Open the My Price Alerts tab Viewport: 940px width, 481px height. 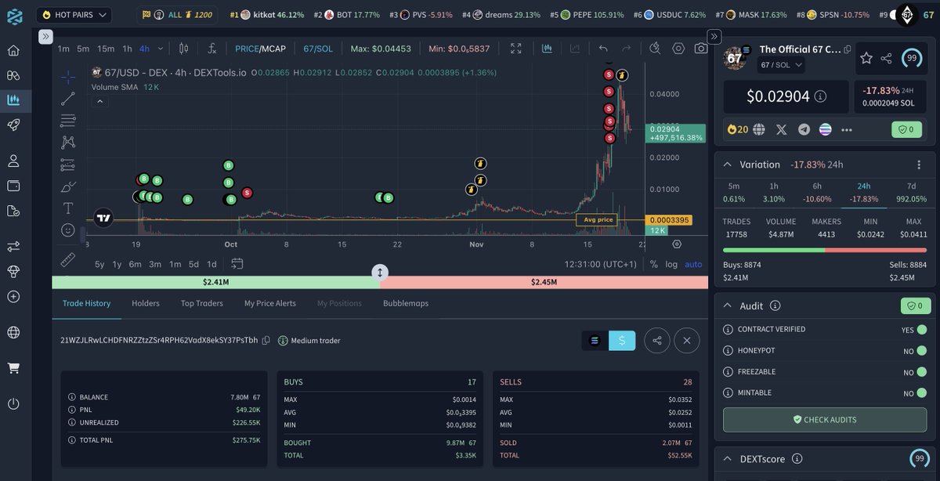coord(270,303)
